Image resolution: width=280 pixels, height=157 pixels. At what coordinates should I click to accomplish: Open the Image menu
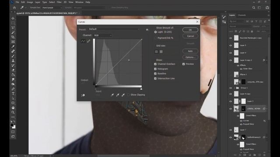[30, 2]
